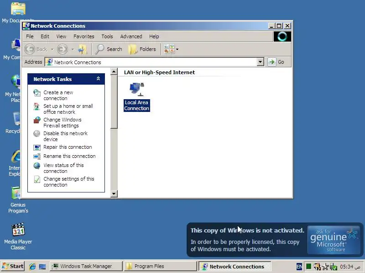Click the ask for genuine Microsoft badge

pyautogui.click(x=334, y=240)
